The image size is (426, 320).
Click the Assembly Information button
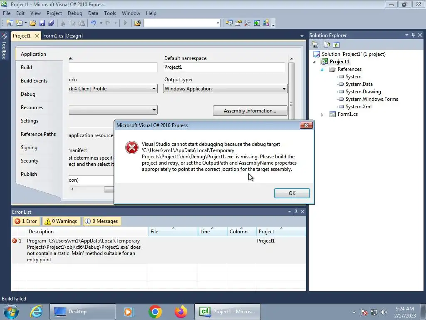click(250, 111)
